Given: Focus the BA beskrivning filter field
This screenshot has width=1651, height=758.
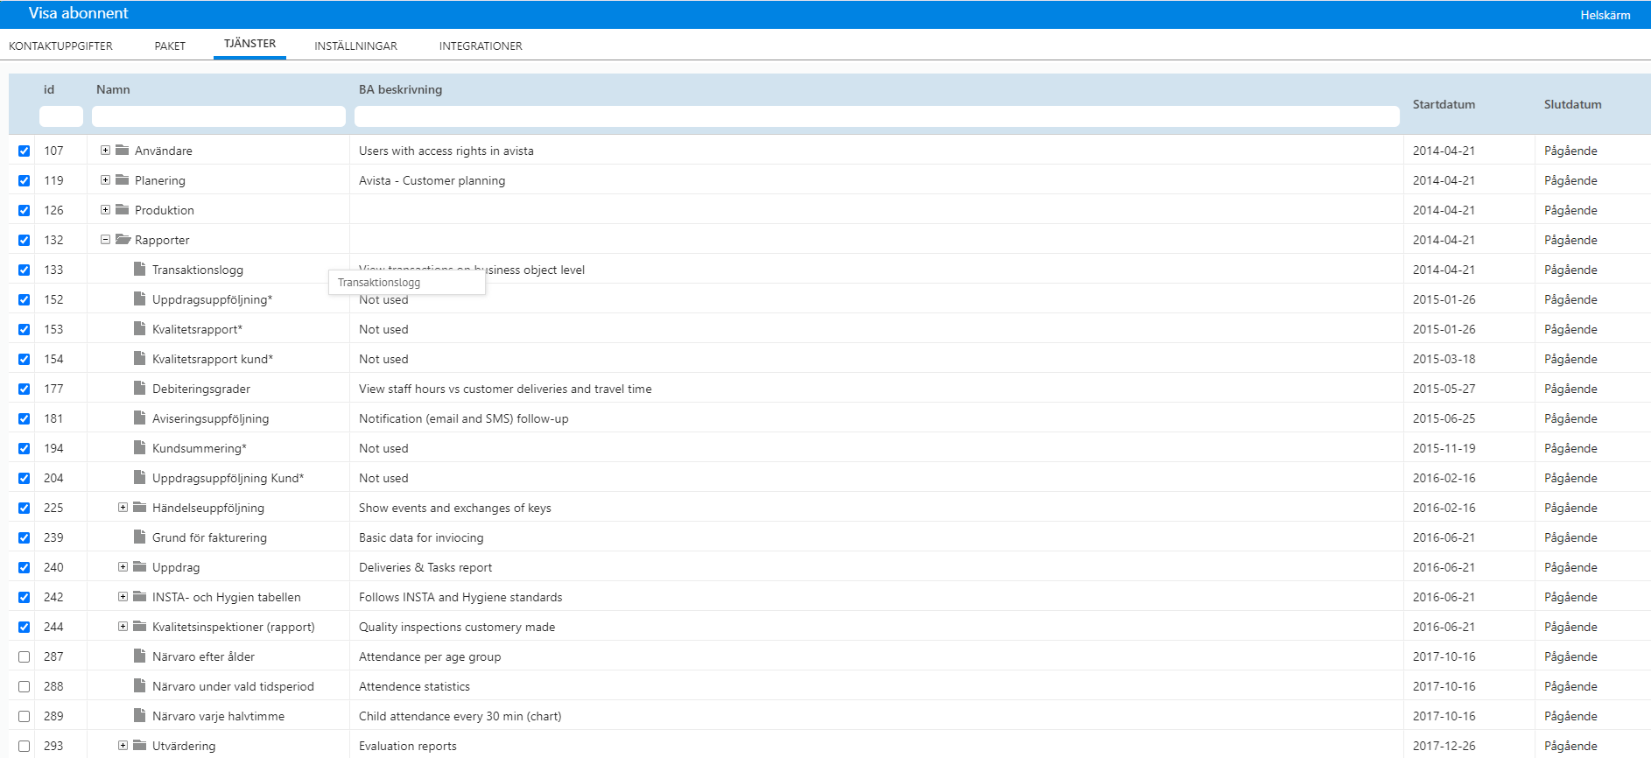Looking at the screenshot, I should coord(877,116).
